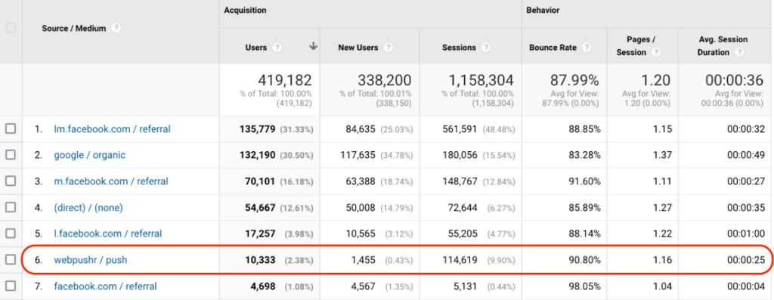
Task: Open google / organic source link
Action: (90, 156)
